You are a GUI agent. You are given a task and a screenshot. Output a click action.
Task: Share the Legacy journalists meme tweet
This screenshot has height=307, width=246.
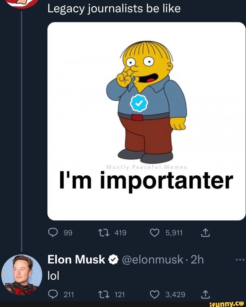(205, 232)
